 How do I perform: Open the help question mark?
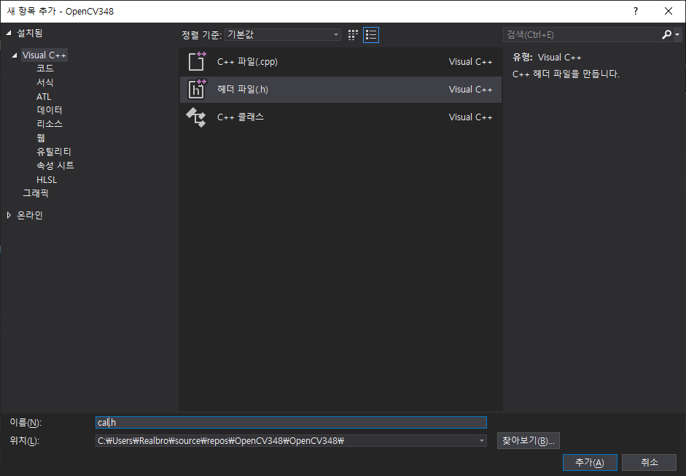pyautogui.click(x=636, y=11)
